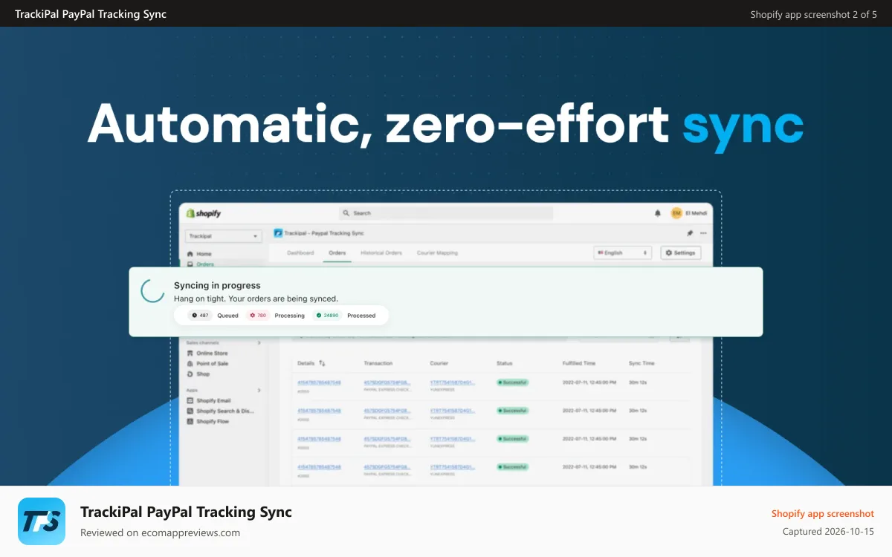Click the TrackiPal TPS logo in footer
Image resolution: width=892 pixels, height=557 pixels.
(x=42, y=521)
